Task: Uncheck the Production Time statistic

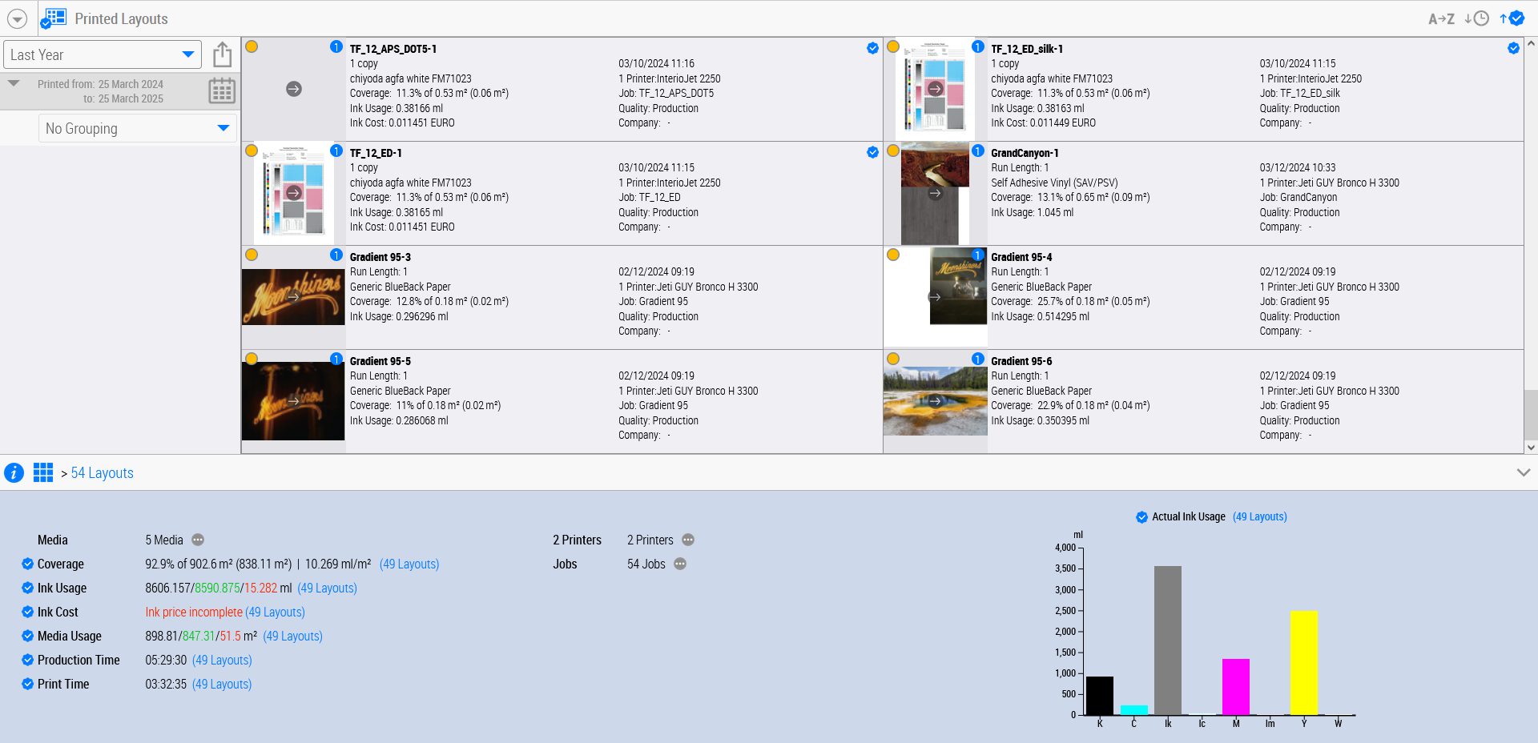Action: click(x=27, y=660)
